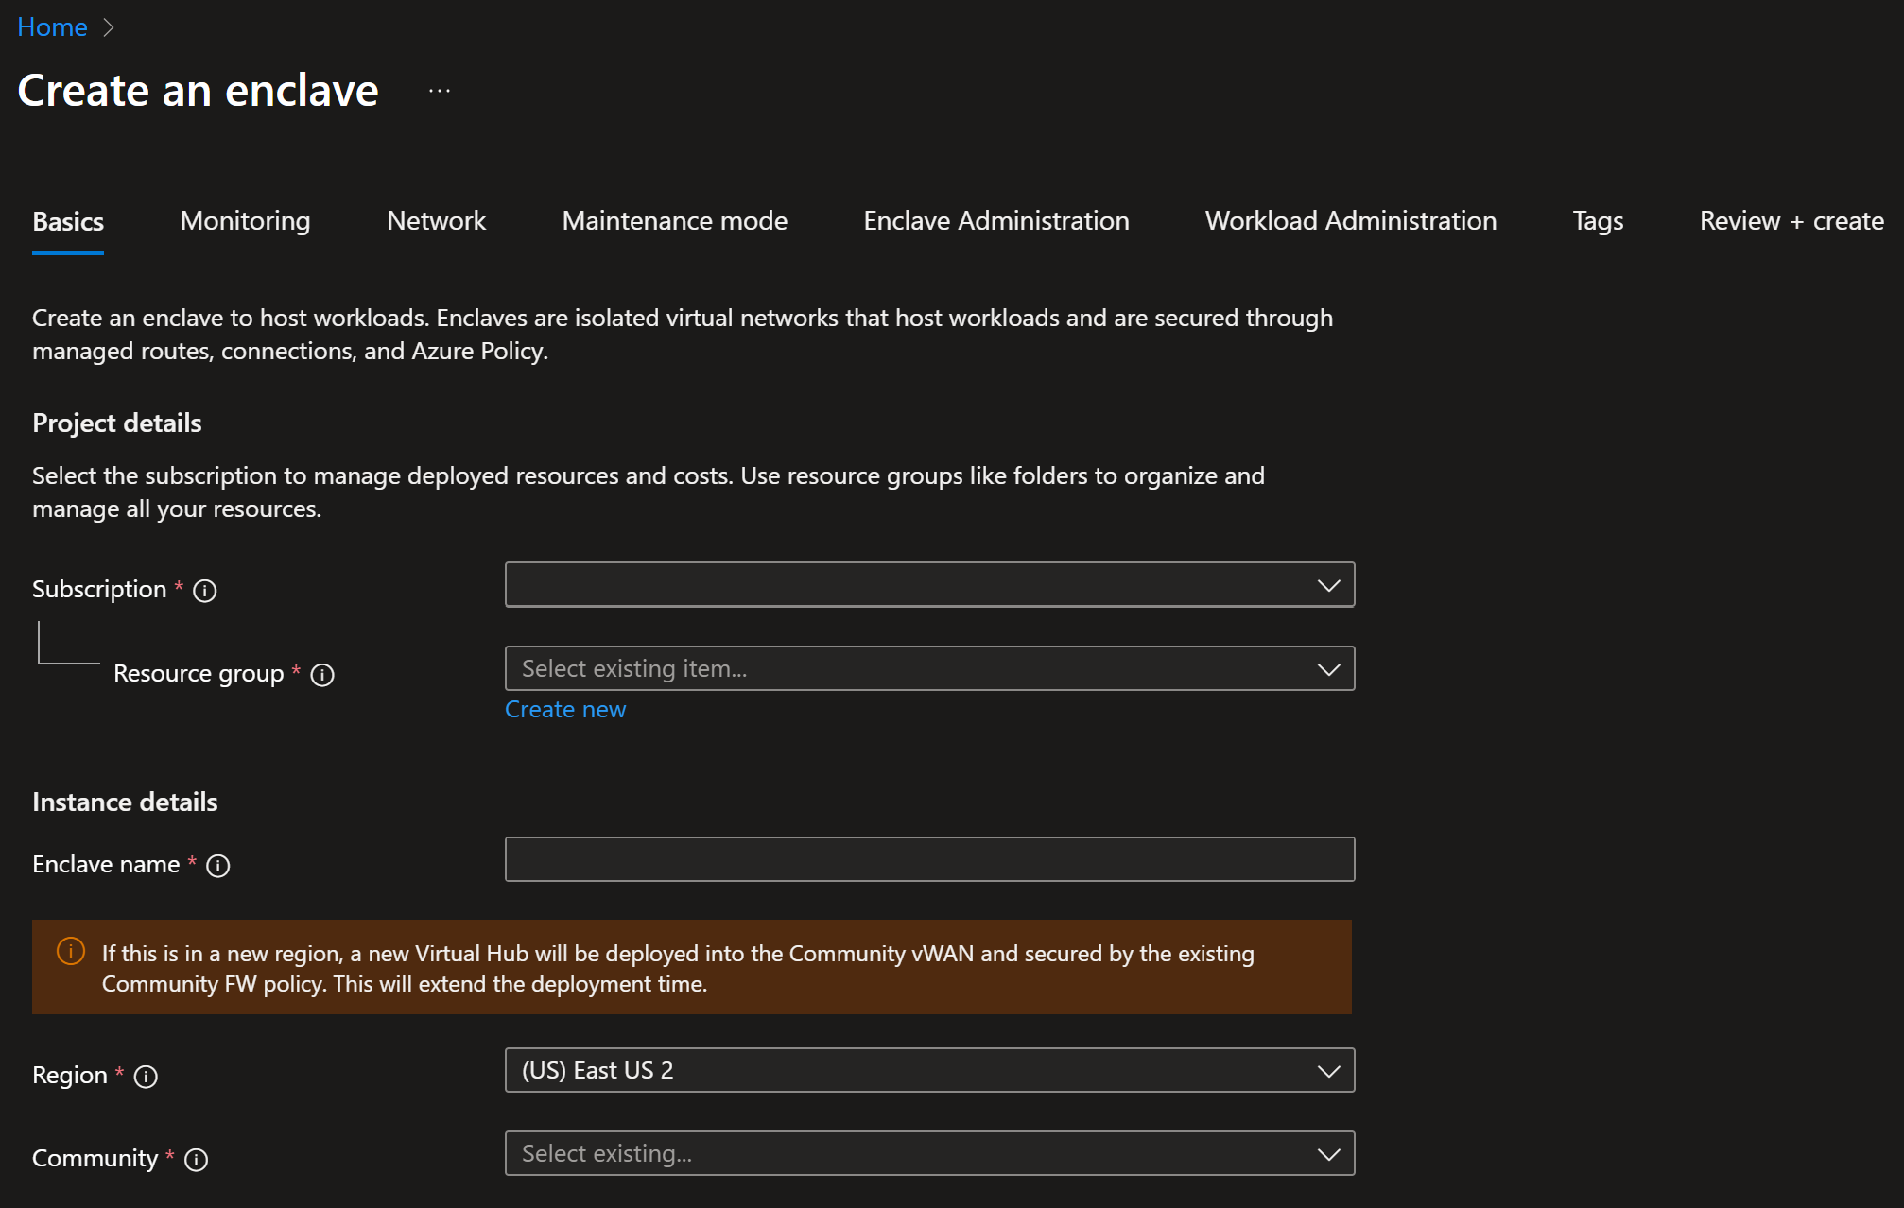Click the Home breadcrumb link
This screenshot has width=1904, height=1208.
coord(52,27)
